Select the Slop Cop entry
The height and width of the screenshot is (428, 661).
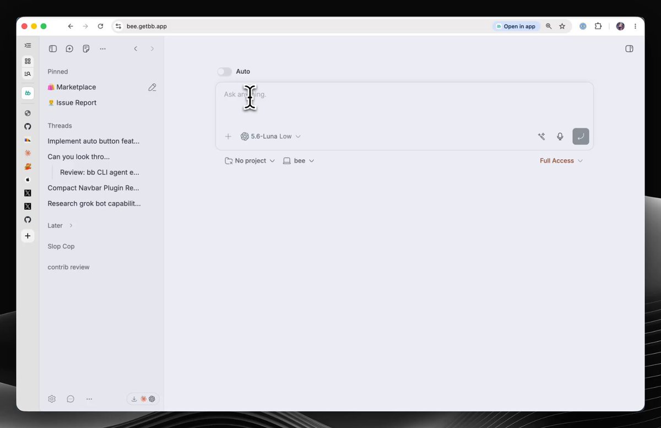[x=61, y=246]
